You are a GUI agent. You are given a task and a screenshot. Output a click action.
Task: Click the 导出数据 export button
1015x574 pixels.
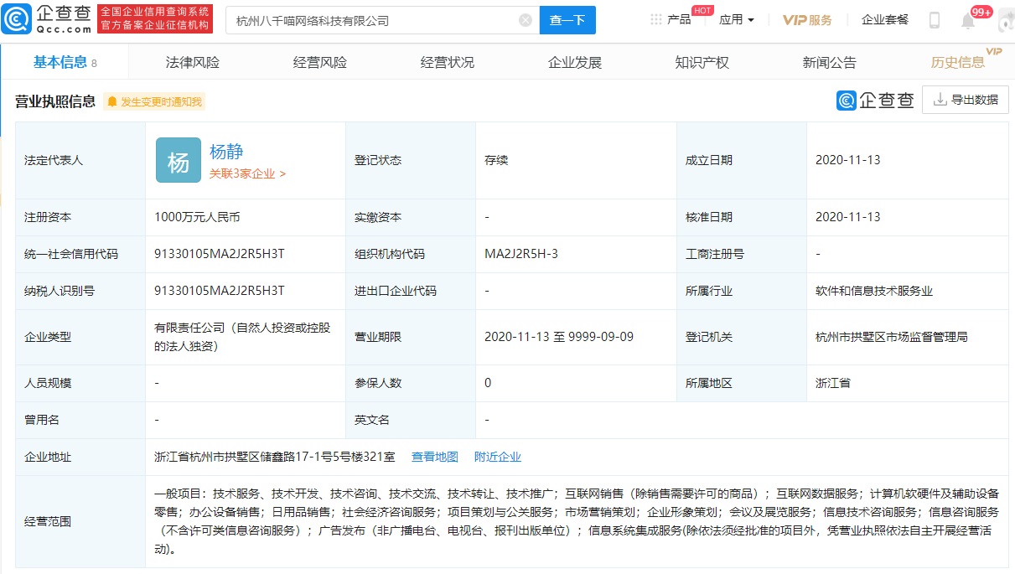pyautogui.click(x=966, y=100)
